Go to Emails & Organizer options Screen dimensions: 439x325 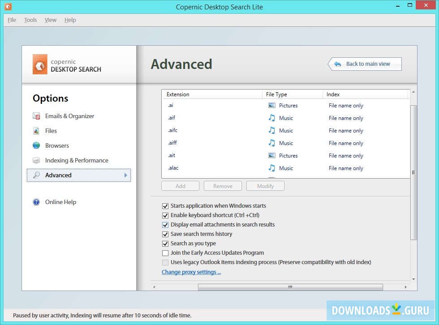70,116
